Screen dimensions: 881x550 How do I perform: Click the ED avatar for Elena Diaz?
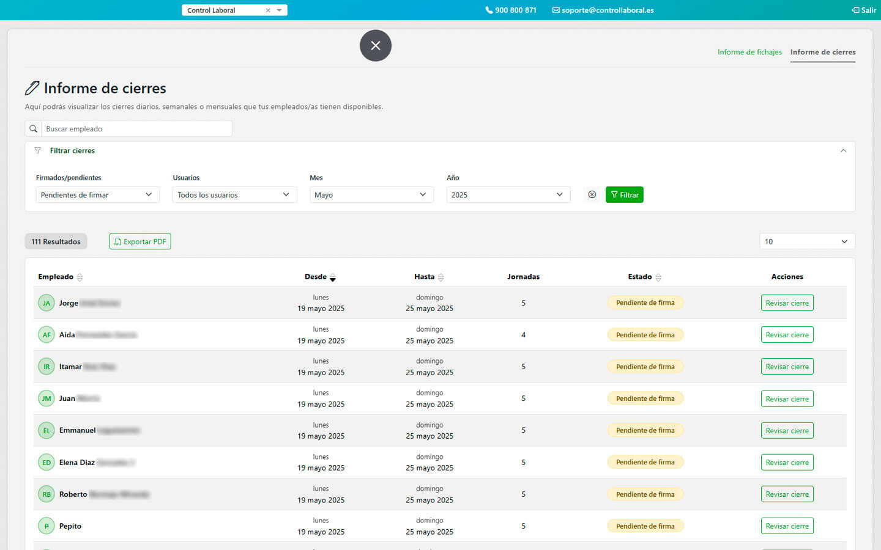click(x=46, y=463)
